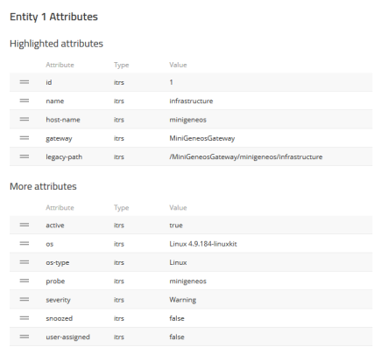Image resolution: width=381 pixels, height=354 pixels.
Task: Click the gateway row reorder handle
Action: point(25,138)
